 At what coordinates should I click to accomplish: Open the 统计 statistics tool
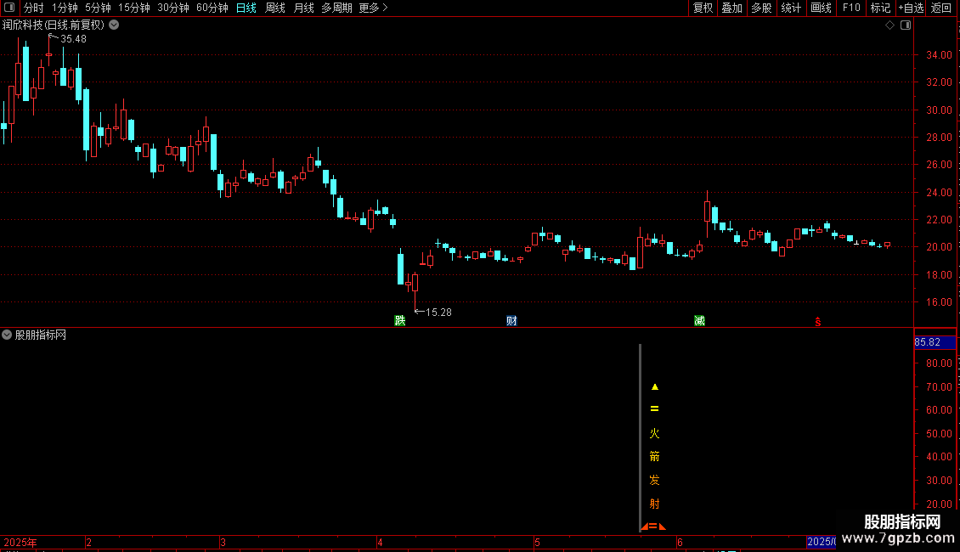(791, 8)
